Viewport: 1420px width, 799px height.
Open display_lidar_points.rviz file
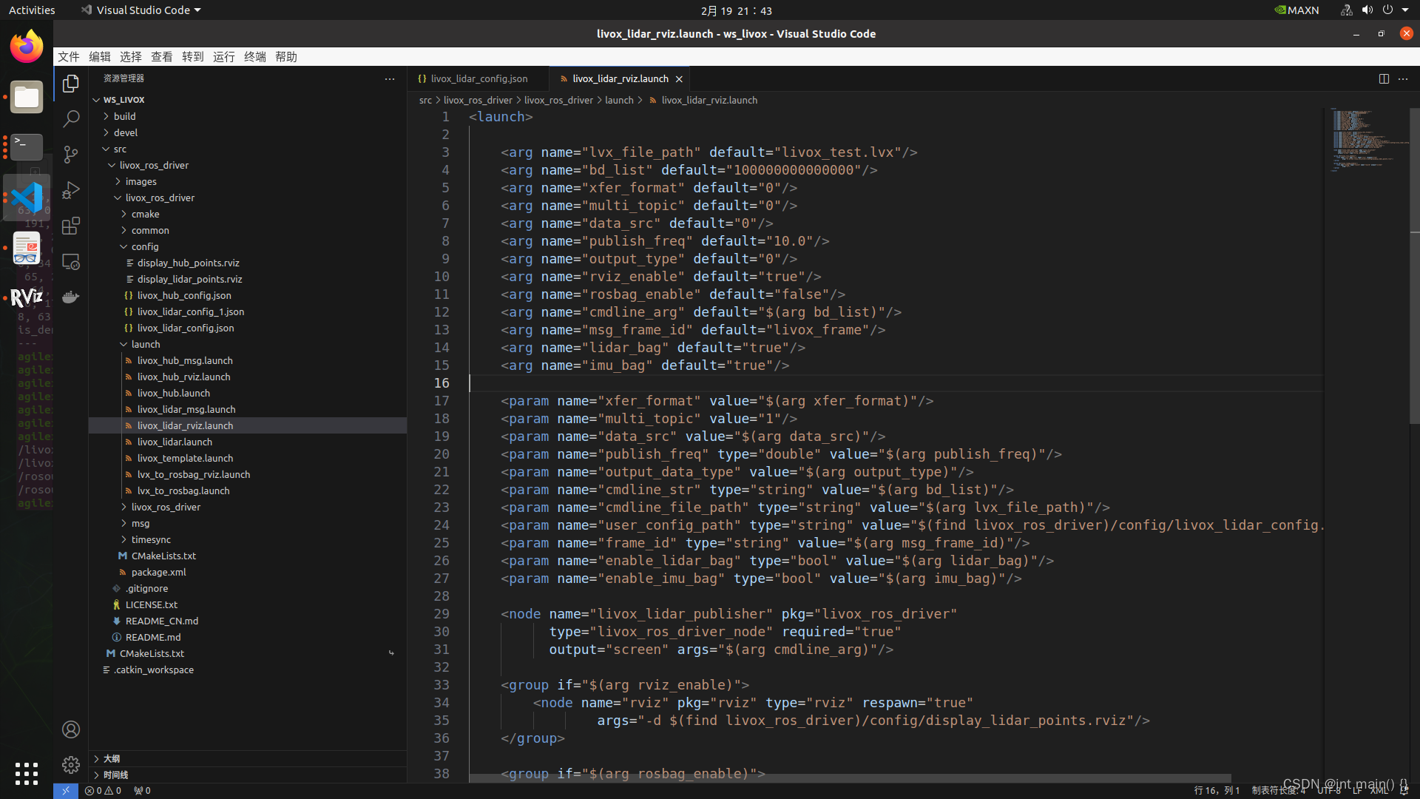[x=189, y=279]
